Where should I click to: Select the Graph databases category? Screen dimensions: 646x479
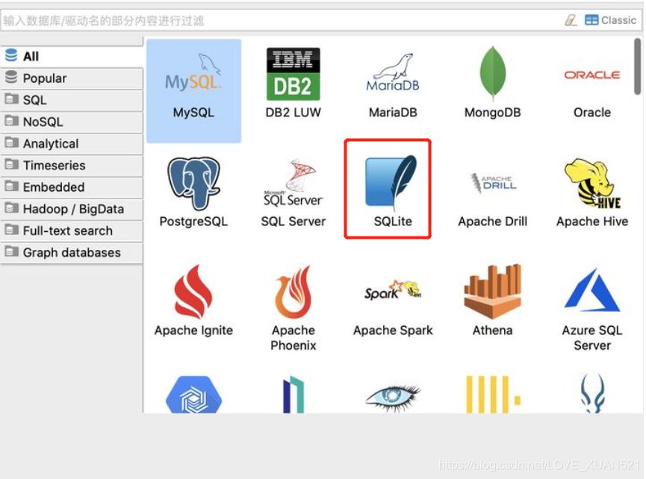pyautogui.click(x=72, y=253)
